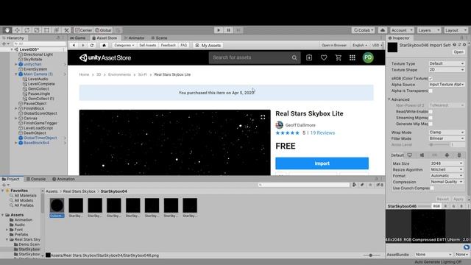471x265 pixels.
Task: Reload the Asset Store page
Action: (x=92, y=46)
